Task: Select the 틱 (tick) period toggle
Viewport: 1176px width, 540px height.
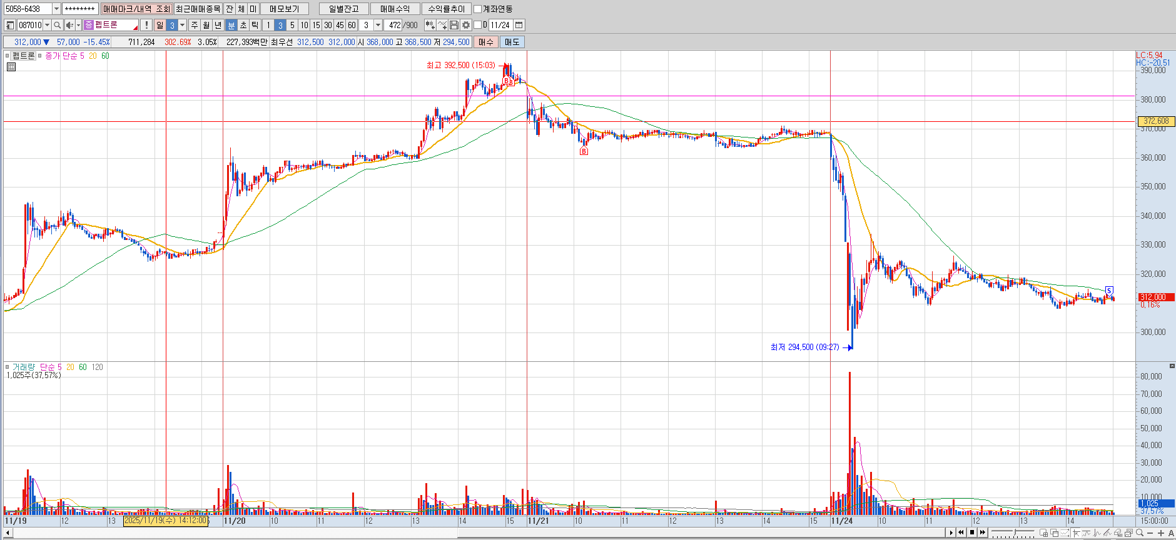Action: point(255,25)
